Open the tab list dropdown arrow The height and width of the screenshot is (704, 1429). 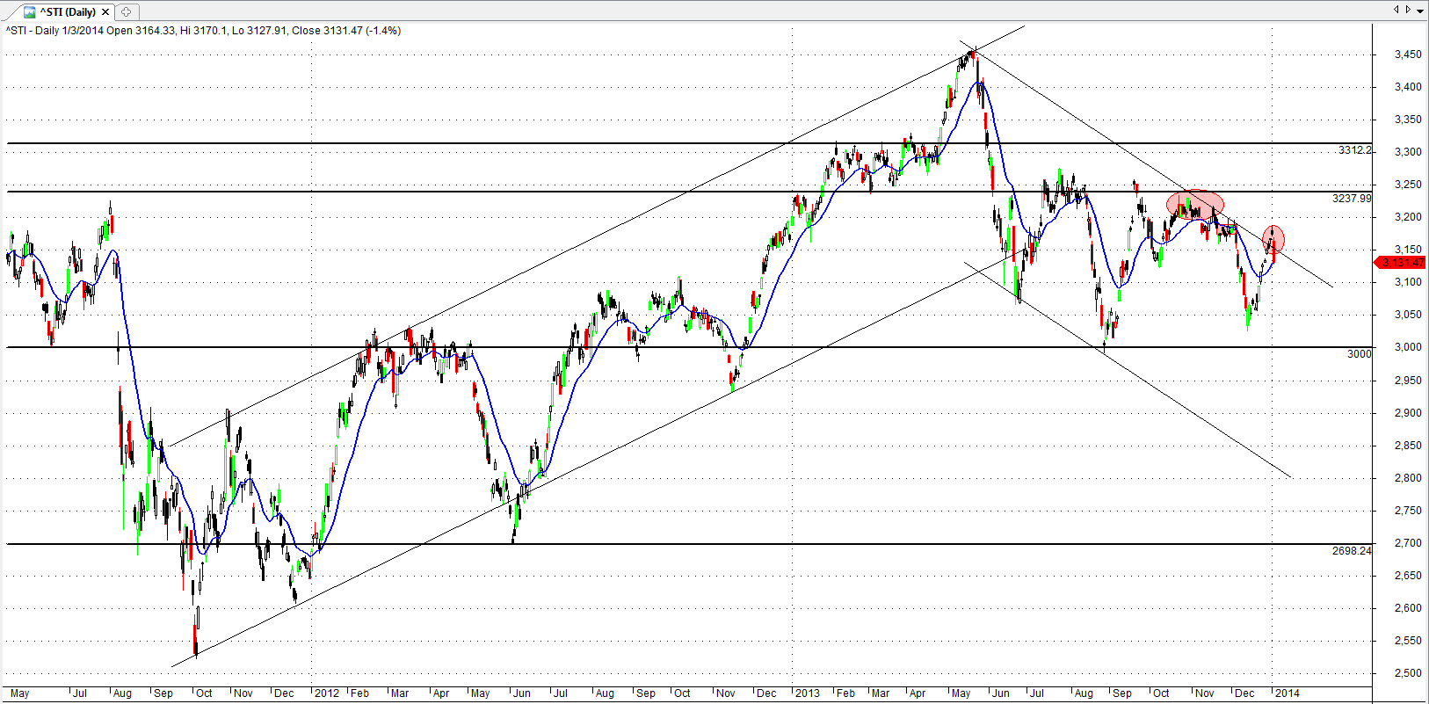click(x=1419, y=10)
